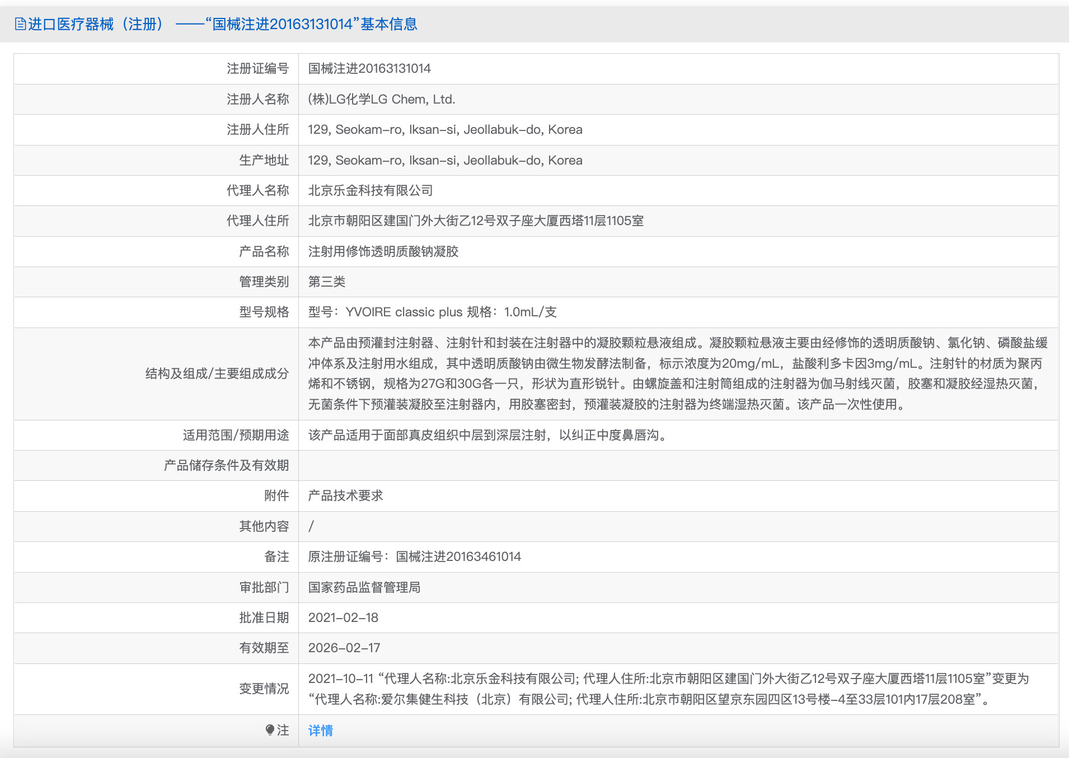Screen dimensions: 1069x758
Task: Click the 产品名称 label
Action: coord(264,251)
